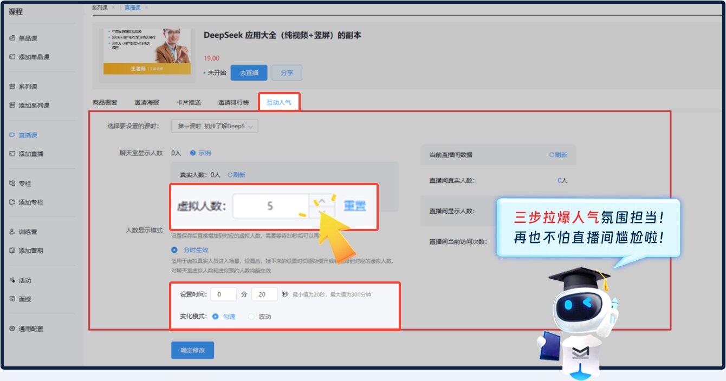Click the 确定修改 button
This screenshot has width=726, height=381.
[192, 350]
